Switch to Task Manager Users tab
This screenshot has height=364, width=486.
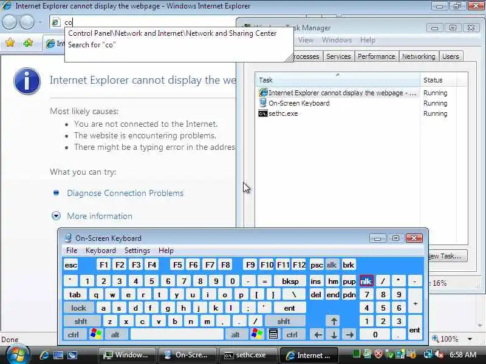point(450,56)
